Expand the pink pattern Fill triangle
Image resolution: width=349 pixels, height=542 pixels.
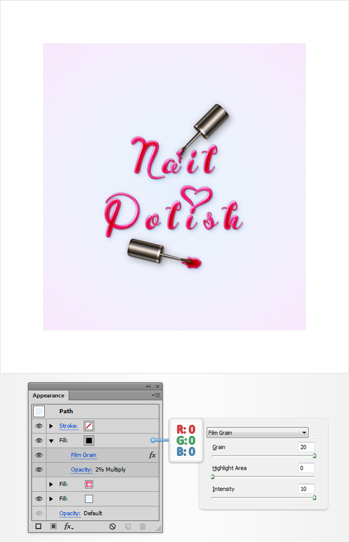[51, 484]
